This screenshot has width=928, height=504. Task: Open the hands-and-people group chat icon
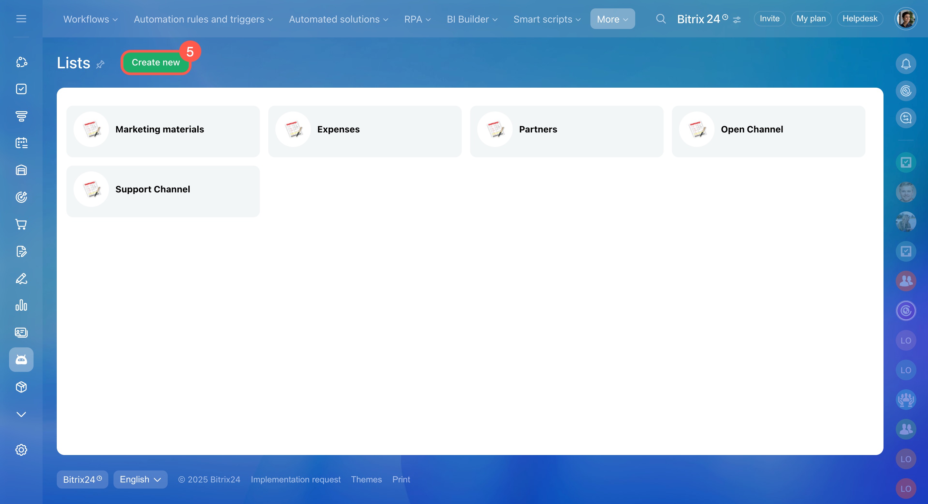[x=906, y=400]
